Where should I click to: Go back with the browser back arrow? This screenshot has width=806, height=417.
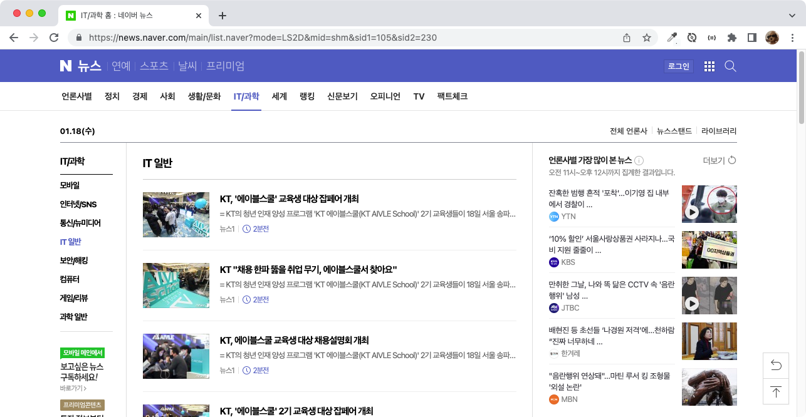[x=14, y=38]
